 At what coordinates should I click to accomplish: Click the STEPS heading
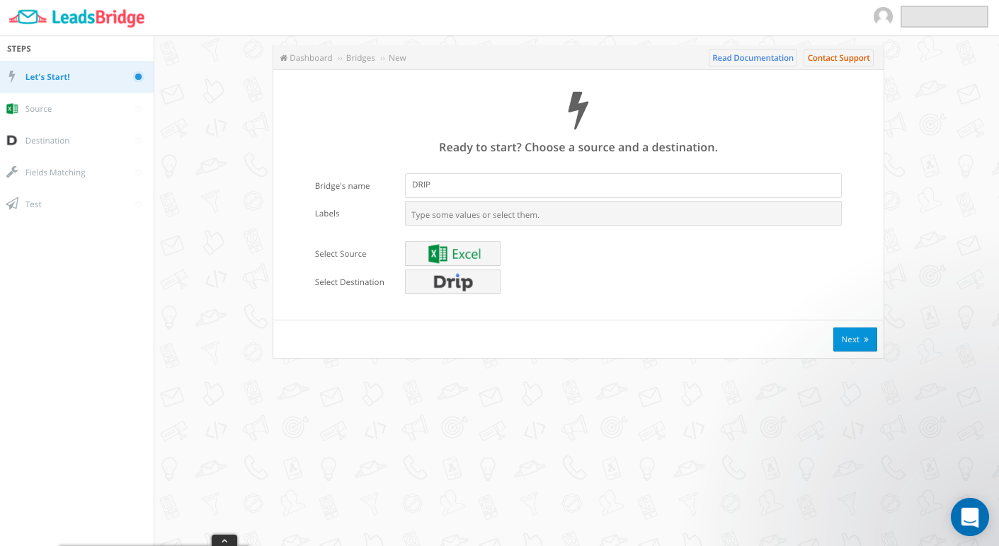click(19, 49)
